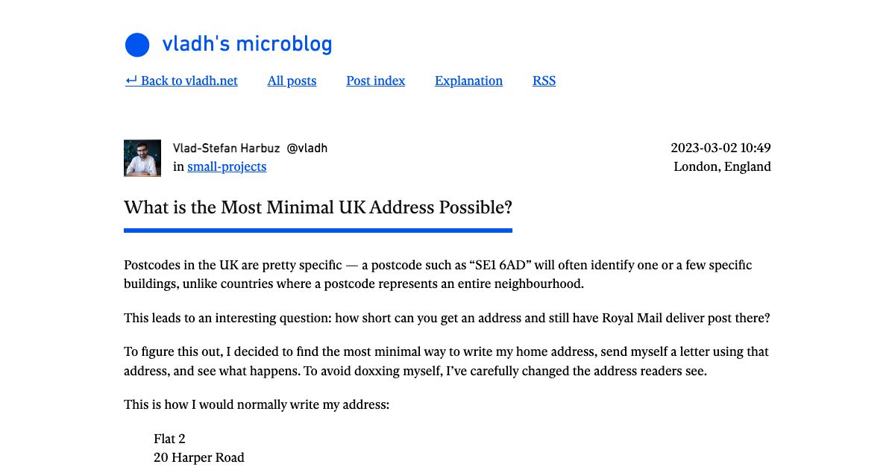Image resolution: width=895 pixels, height=470 pixels.
Task: Click the blue underline beneath the post title
Action: tap(318, 231)
